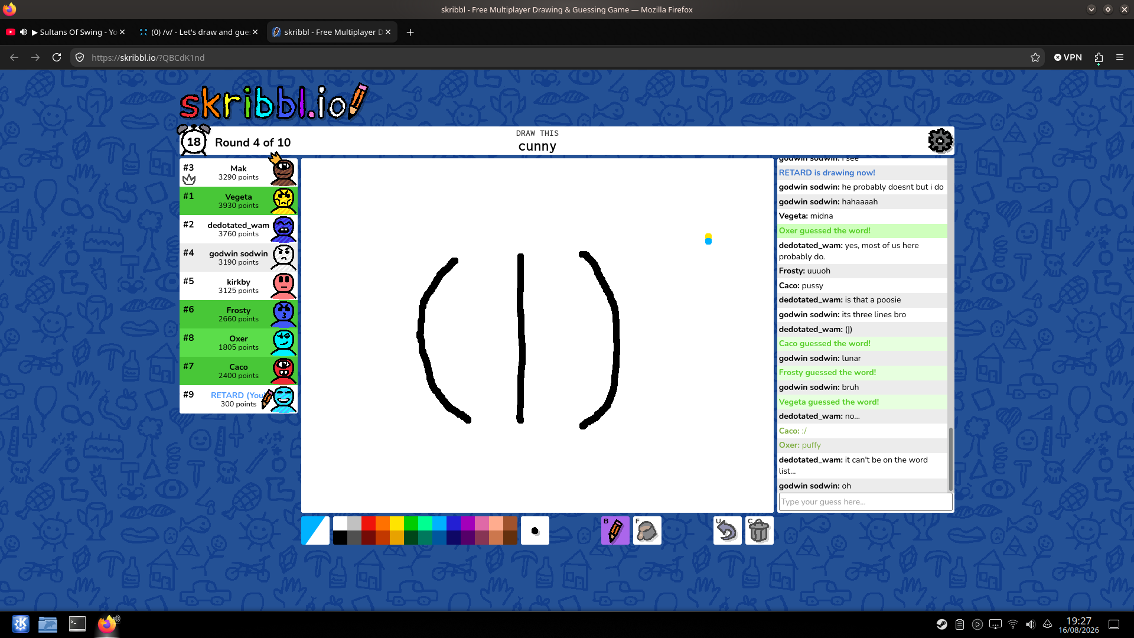Image resolution: width=1134 pixels, height=638 pixels.
Task: Select the dedotated_wam player name
Action: 239,225
